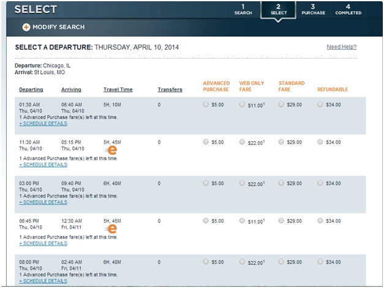Viewport: 384px width, 288px height.
Task: Click the express 'e' icon on 11:30 AM trip
Action: tap(111, 150)
